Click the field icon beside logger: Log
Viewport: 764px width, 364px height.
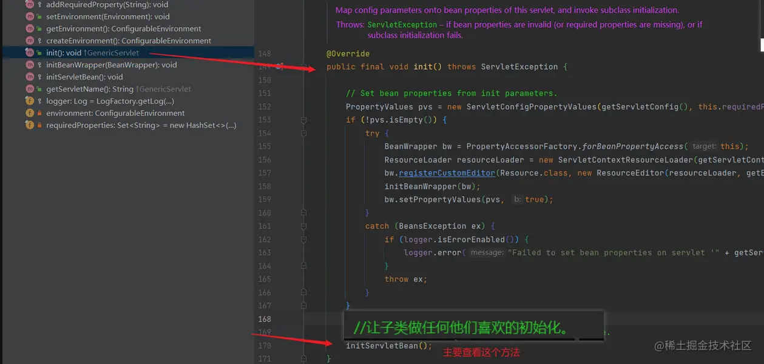(30, 101)
